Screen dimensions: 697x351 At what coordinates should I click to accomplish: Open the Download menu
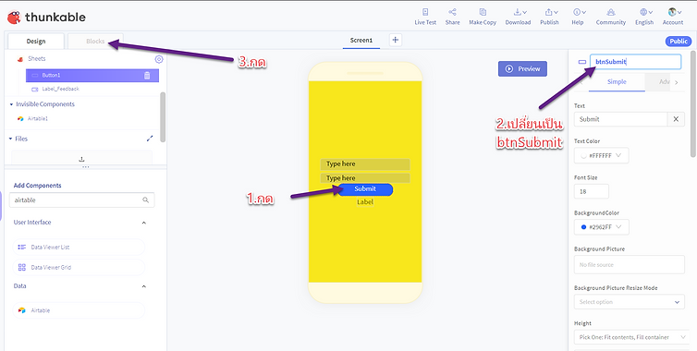click(x=518, y=17)
